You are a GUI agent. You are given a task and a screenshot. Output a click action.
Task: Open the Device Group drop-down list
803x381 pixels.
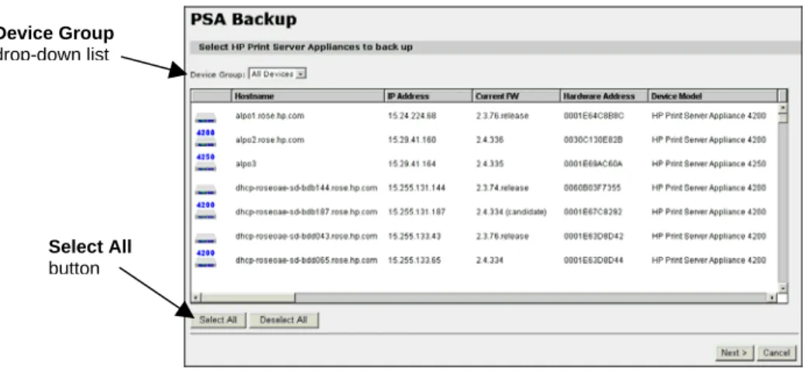pos(277,74)
